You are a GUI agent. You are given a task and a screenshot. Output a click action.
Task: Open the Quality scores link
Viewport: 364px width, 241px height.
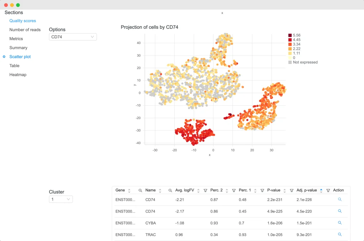click(x=22, y=21)
